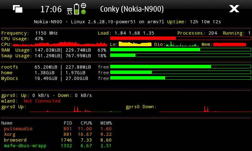Select the browserd process name
Viewport: 252px width, 151px height.
[15, 140]
